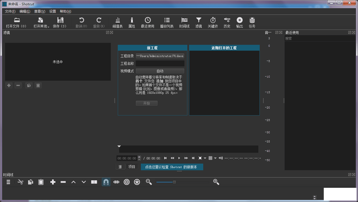Click the copy filters icon
Image resolution: width=358 pixels, height=202 pixels.
(x=29, y=85)
